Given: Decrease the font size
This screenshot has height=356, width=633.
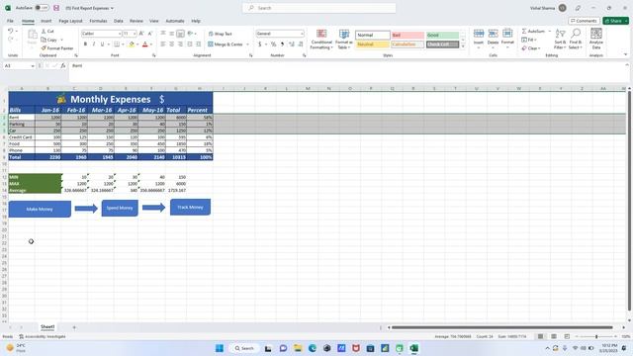Looking at the screenshot, I should coord(149,34).
